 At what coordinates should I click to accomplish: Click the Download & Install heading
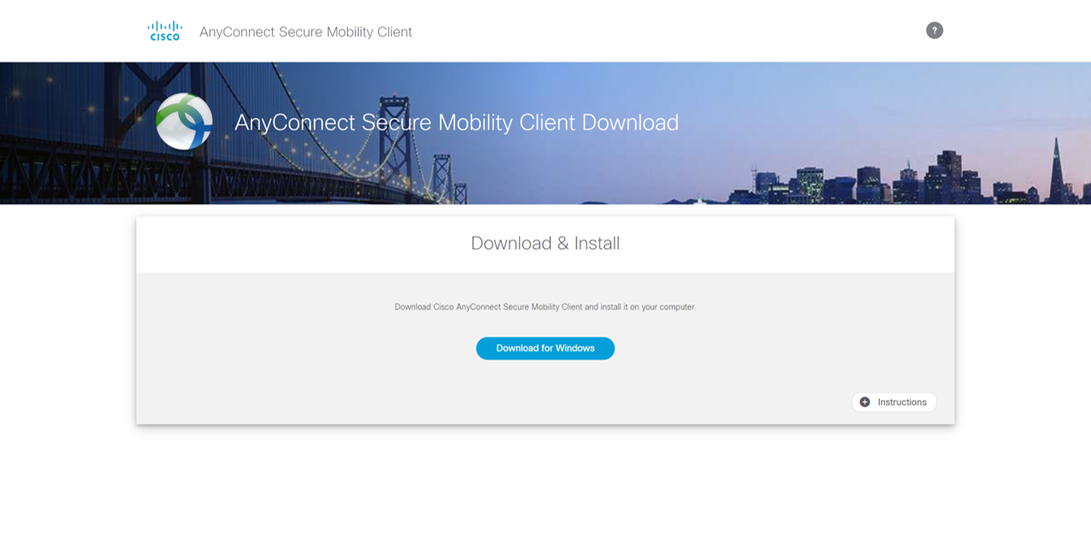tap(545, 244)
